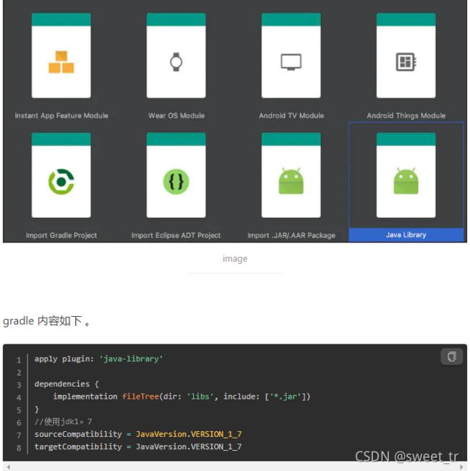Select Import .JAR/.AAR Package android icon
The height and width of the screenshot is (471, 470).
pyautogui.click(x=291, y=181)
